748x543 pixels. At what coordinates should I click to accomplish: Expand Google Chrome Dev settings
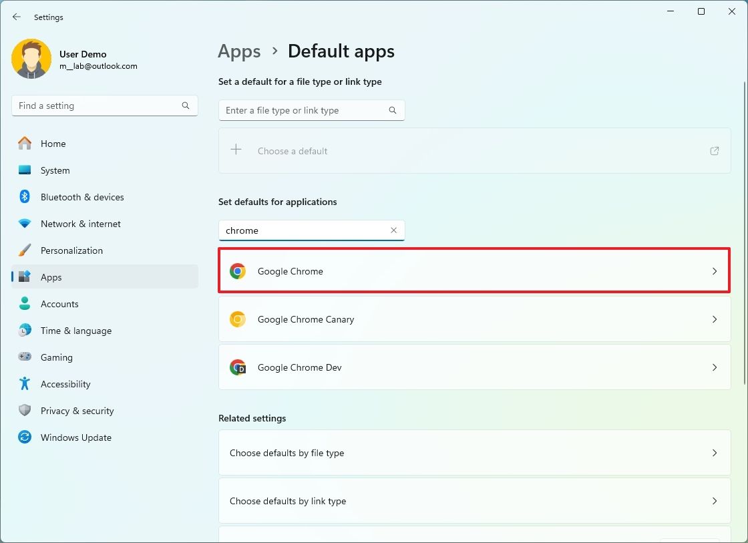pyautogui.click(x=474, y=367)
